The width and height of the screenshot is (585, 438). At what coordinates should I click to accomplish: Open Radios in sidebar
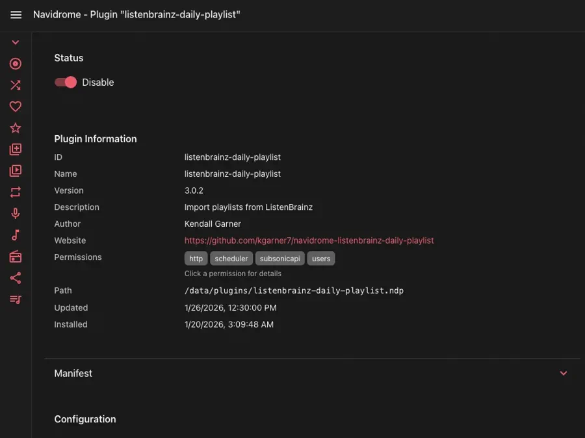point(16,257)
